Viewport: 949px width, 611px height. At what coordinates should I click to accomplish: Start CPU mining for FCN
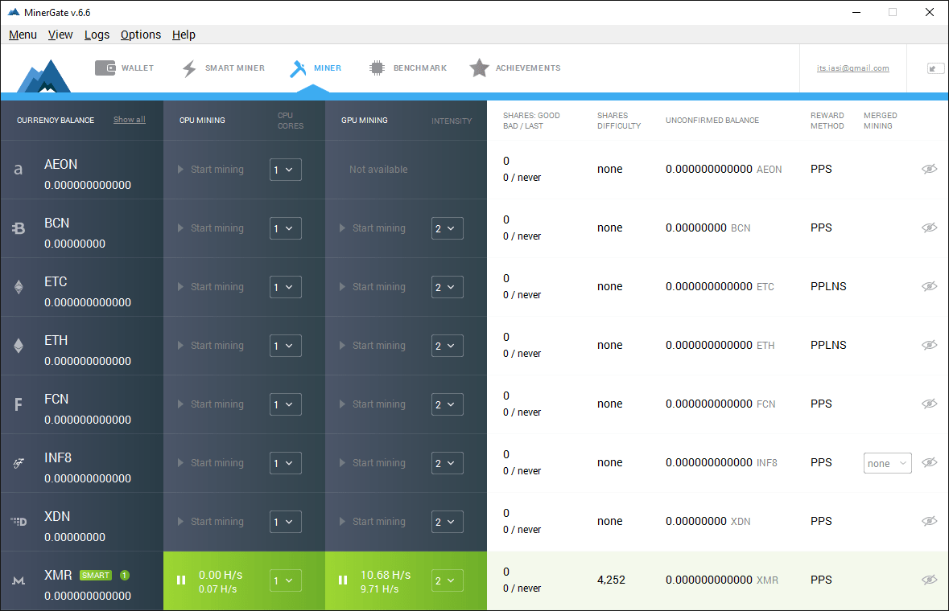click(x=211, y=404)
